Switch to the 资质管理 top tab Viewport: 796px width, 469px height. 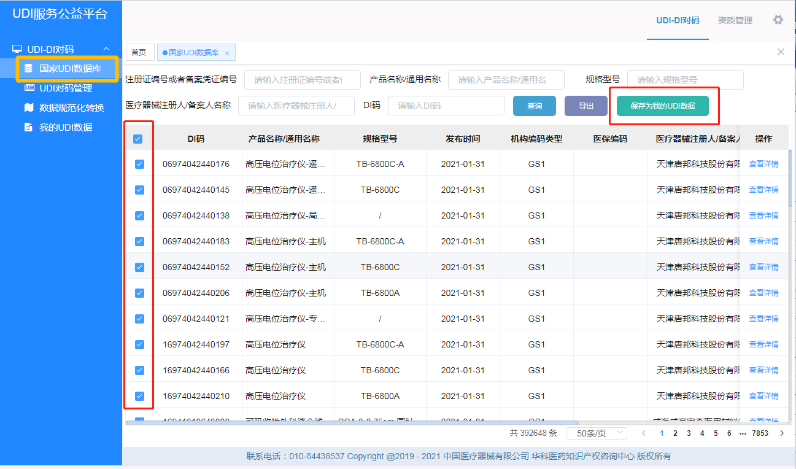coord(735,20)
